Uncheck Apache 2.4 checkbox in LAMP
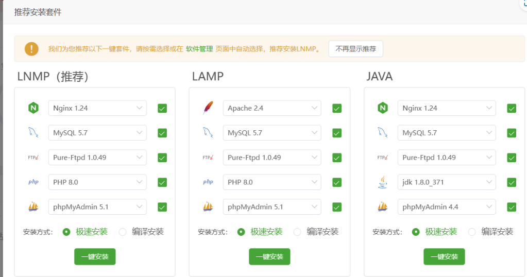The image size is (527, 277). tap(337, 109)
